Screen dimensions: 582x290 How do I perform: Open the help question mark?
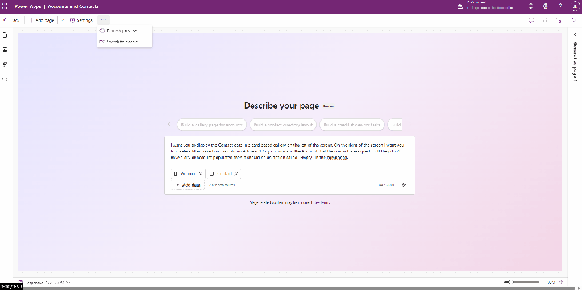(x=560, y=6)
